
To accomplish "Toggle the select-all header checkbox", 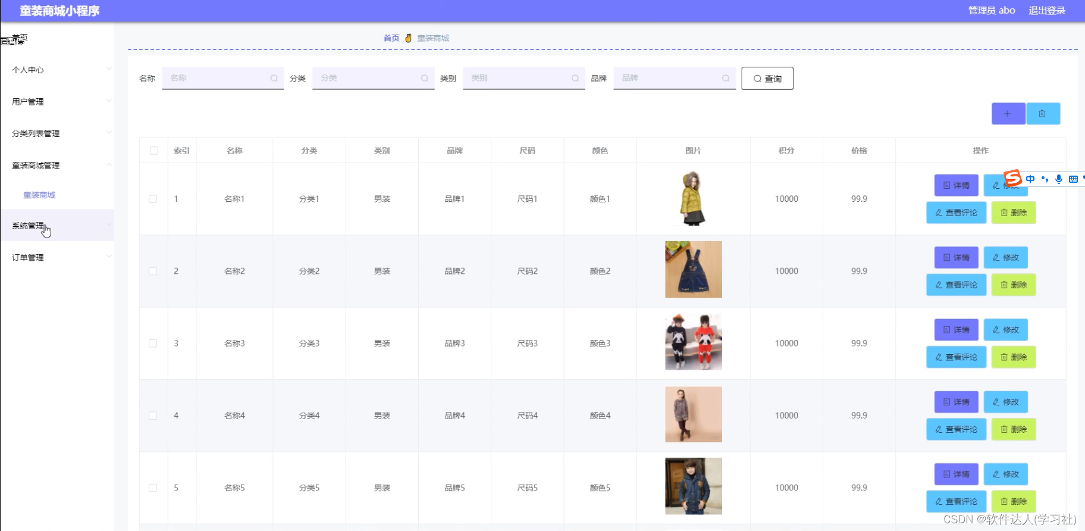I will point(154,151).
